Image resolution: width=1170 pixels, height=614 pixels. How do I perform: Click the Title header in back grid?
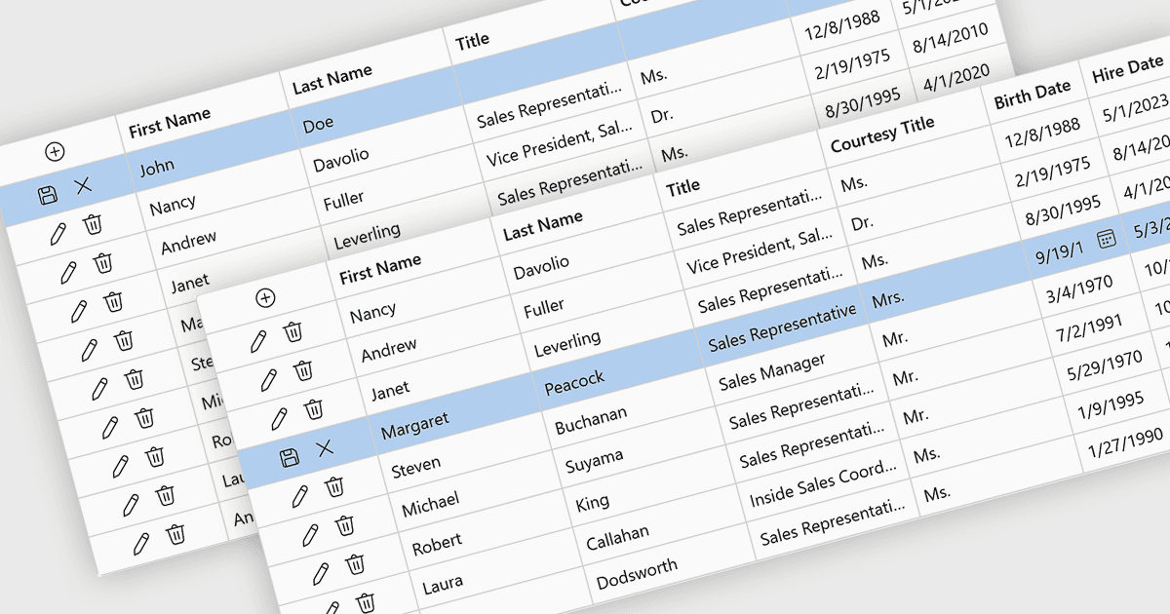click(472, 41)
